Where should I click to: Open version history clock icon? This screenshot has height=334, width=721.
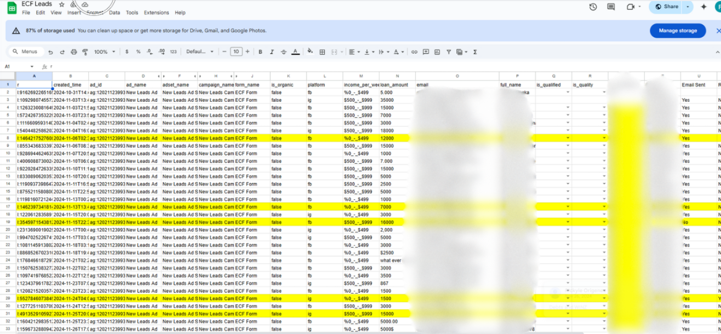point(593,7)
